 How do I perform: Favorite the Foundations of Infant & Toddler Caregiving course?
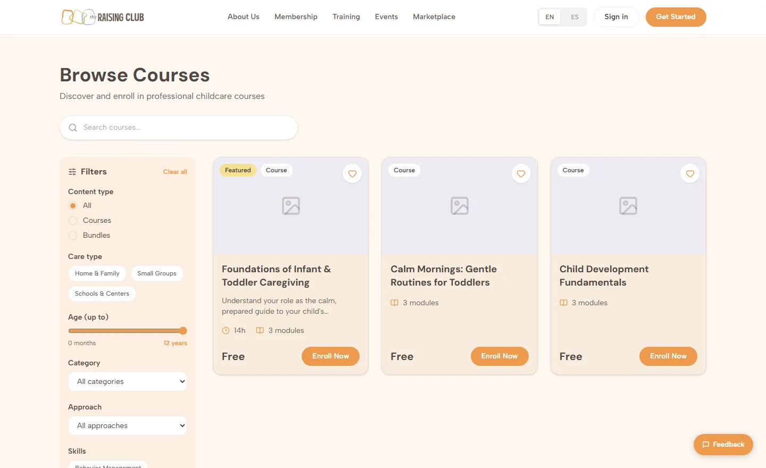point(352,173)
